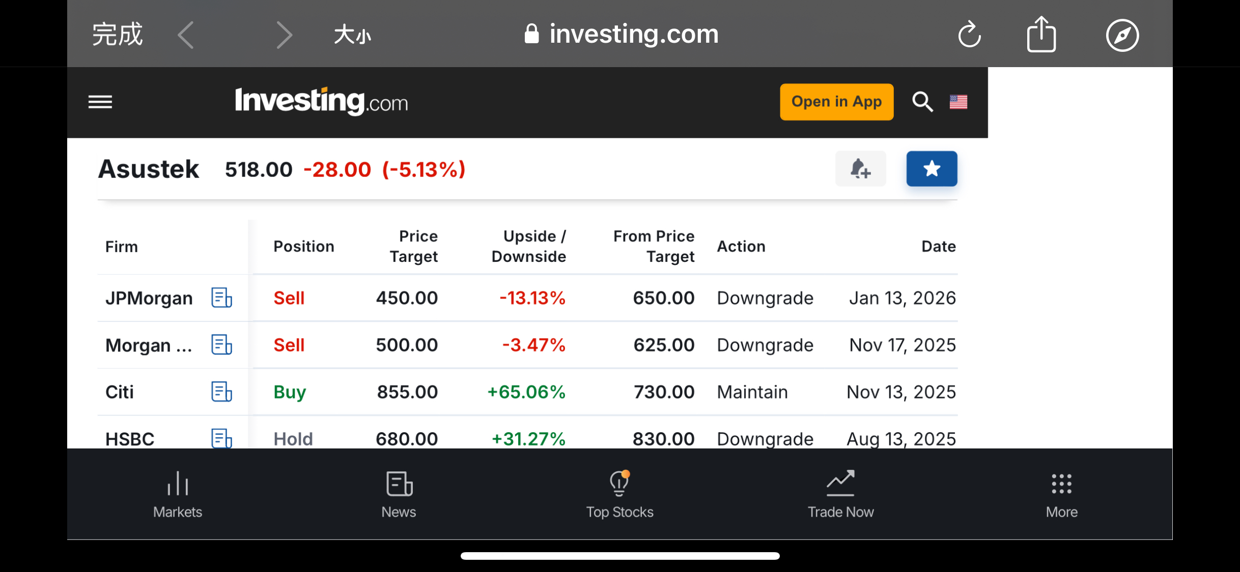Image resolution: width=1240 pixels, height=572 pixels.
Task: Switch to the News tab
Action: click(x=399, y=494)
